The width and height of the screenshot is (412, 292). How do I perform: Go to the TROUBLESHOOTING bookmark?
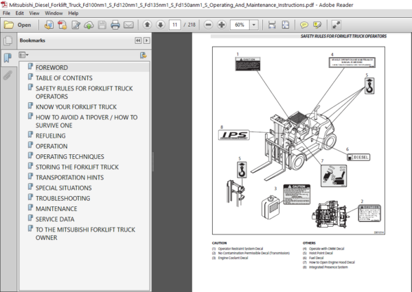tap(62, 198)
